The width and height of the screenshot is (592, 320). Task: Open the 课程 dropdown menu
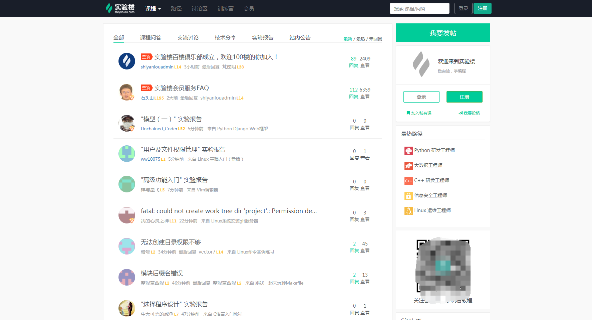[153, 9]
